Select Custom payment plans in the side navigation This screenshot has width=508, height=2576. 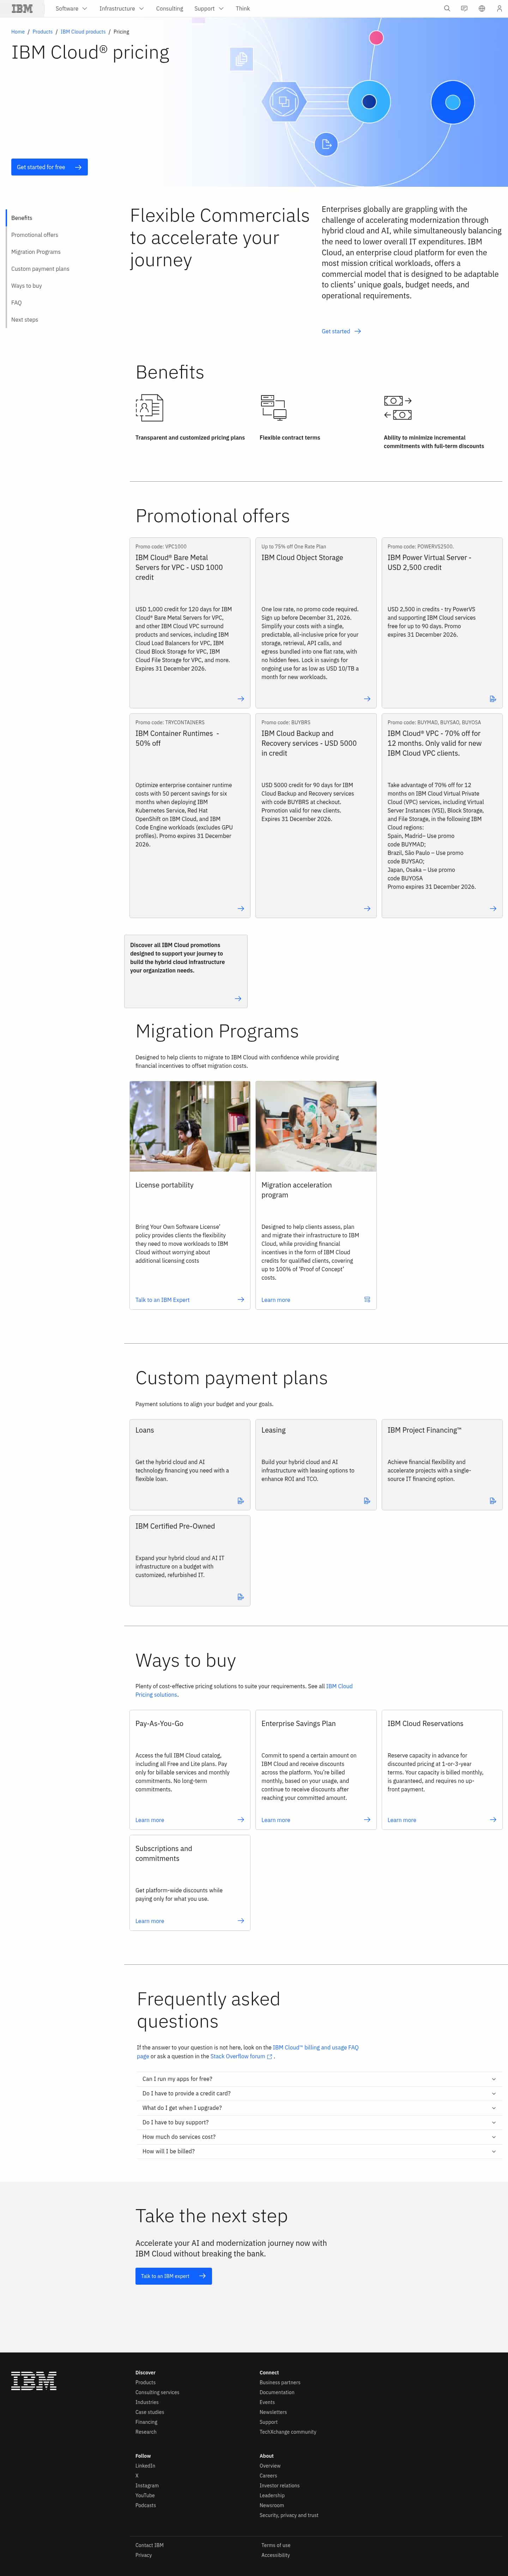click(40, 269)
